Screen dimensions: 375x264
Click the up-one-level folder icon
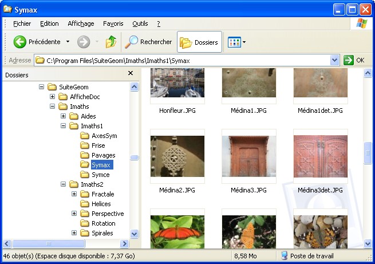click(x=111, y=42)
